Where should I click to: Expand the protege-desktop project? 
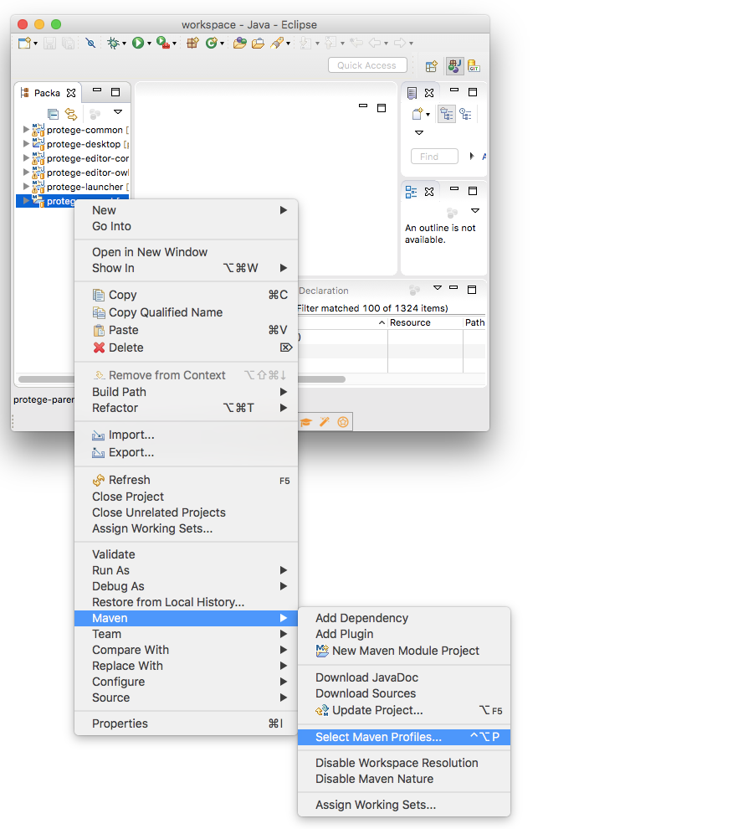[x=26, y=143]
